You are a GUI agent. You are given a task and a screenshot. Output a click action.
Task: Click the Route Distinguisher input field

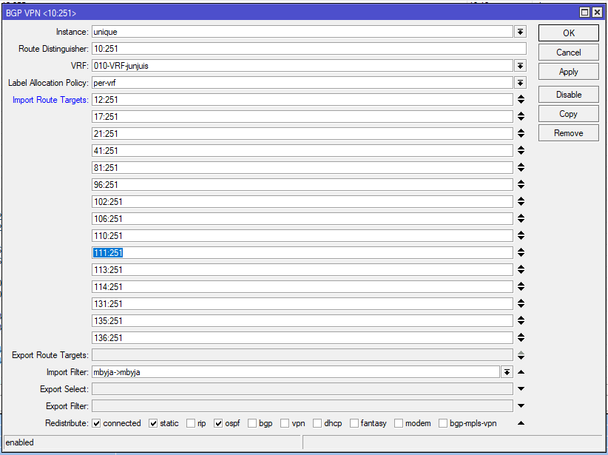pos(308,49)
